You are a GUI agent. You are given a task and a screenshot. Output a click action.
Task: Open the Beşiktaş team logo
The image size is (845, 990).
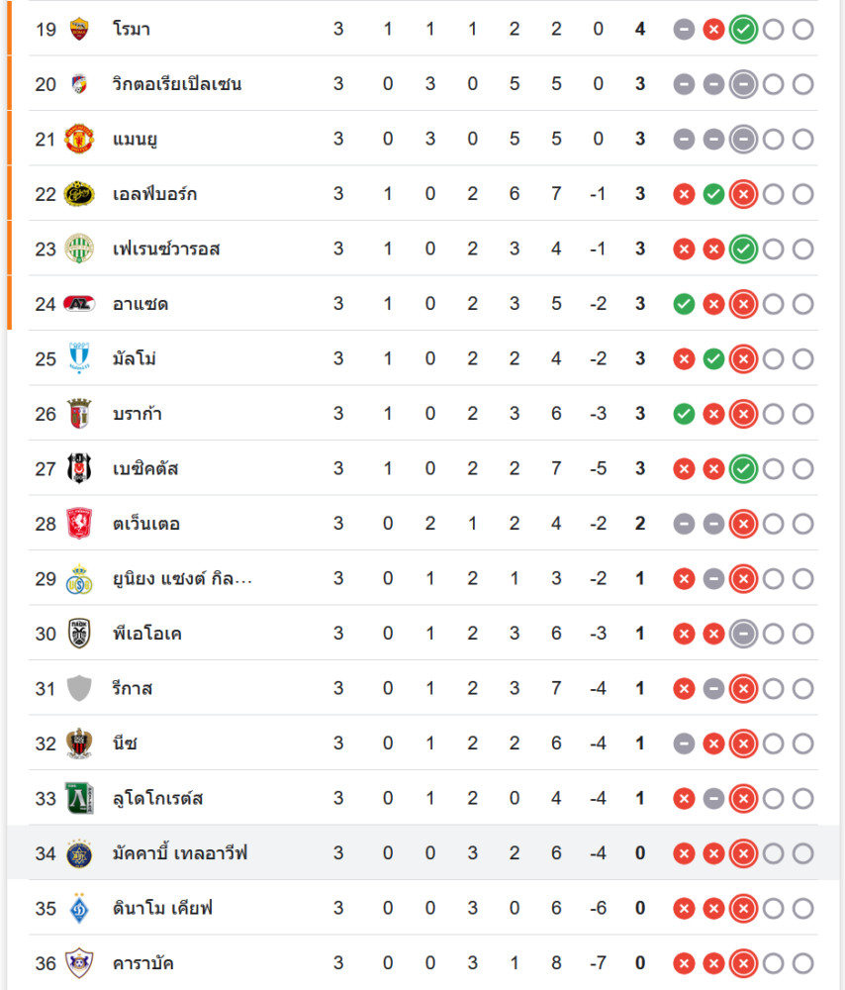coord(78,468)
